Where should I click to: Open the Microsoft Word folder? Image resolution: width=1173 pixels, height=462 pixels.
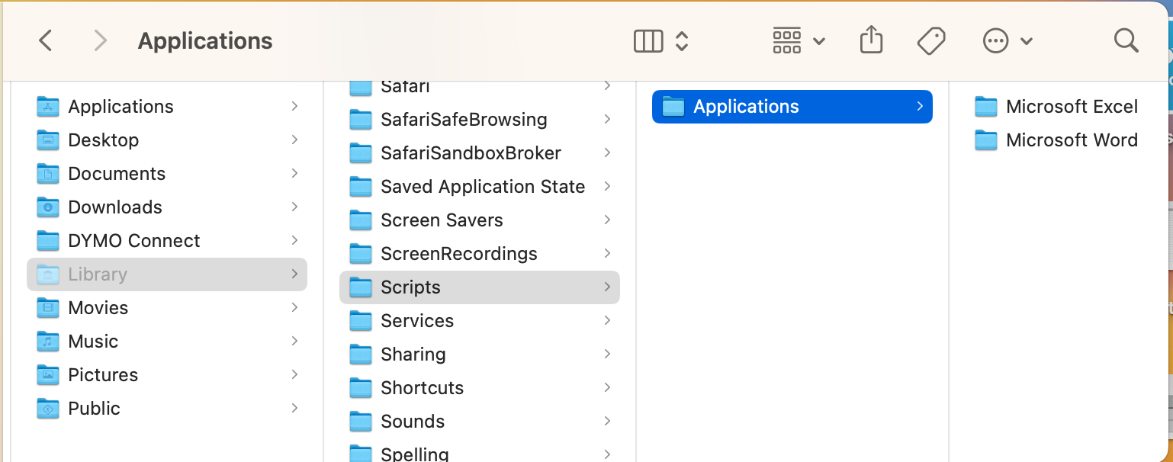tap(1071, 140)
